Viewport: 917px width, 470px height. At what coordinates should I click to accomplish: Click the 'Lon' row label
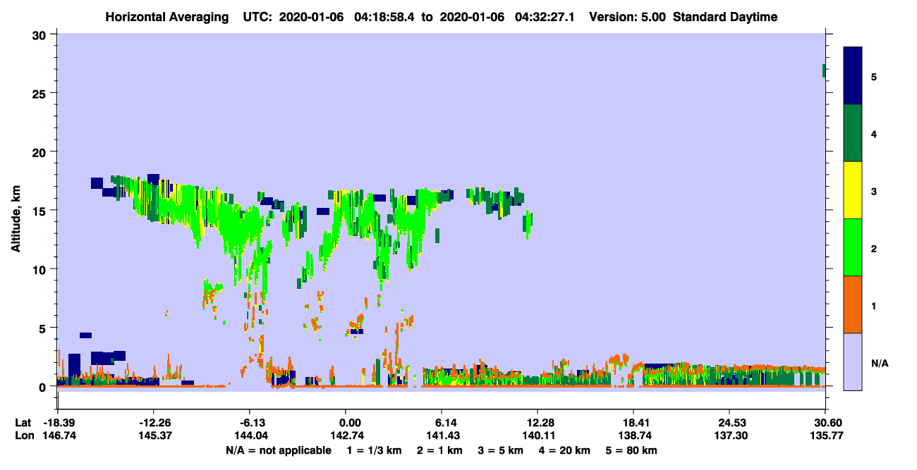pyautogui.click(x=24, y=435)
